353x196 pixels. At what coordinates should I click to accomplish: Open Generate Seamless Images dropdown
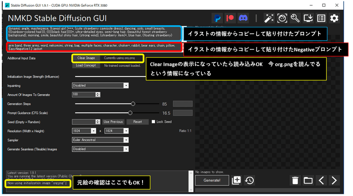coord(126,149)
